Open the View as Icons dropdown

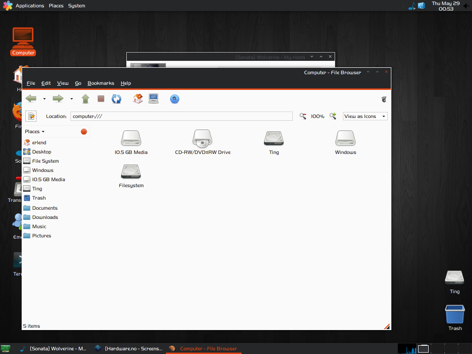(365, 116)
